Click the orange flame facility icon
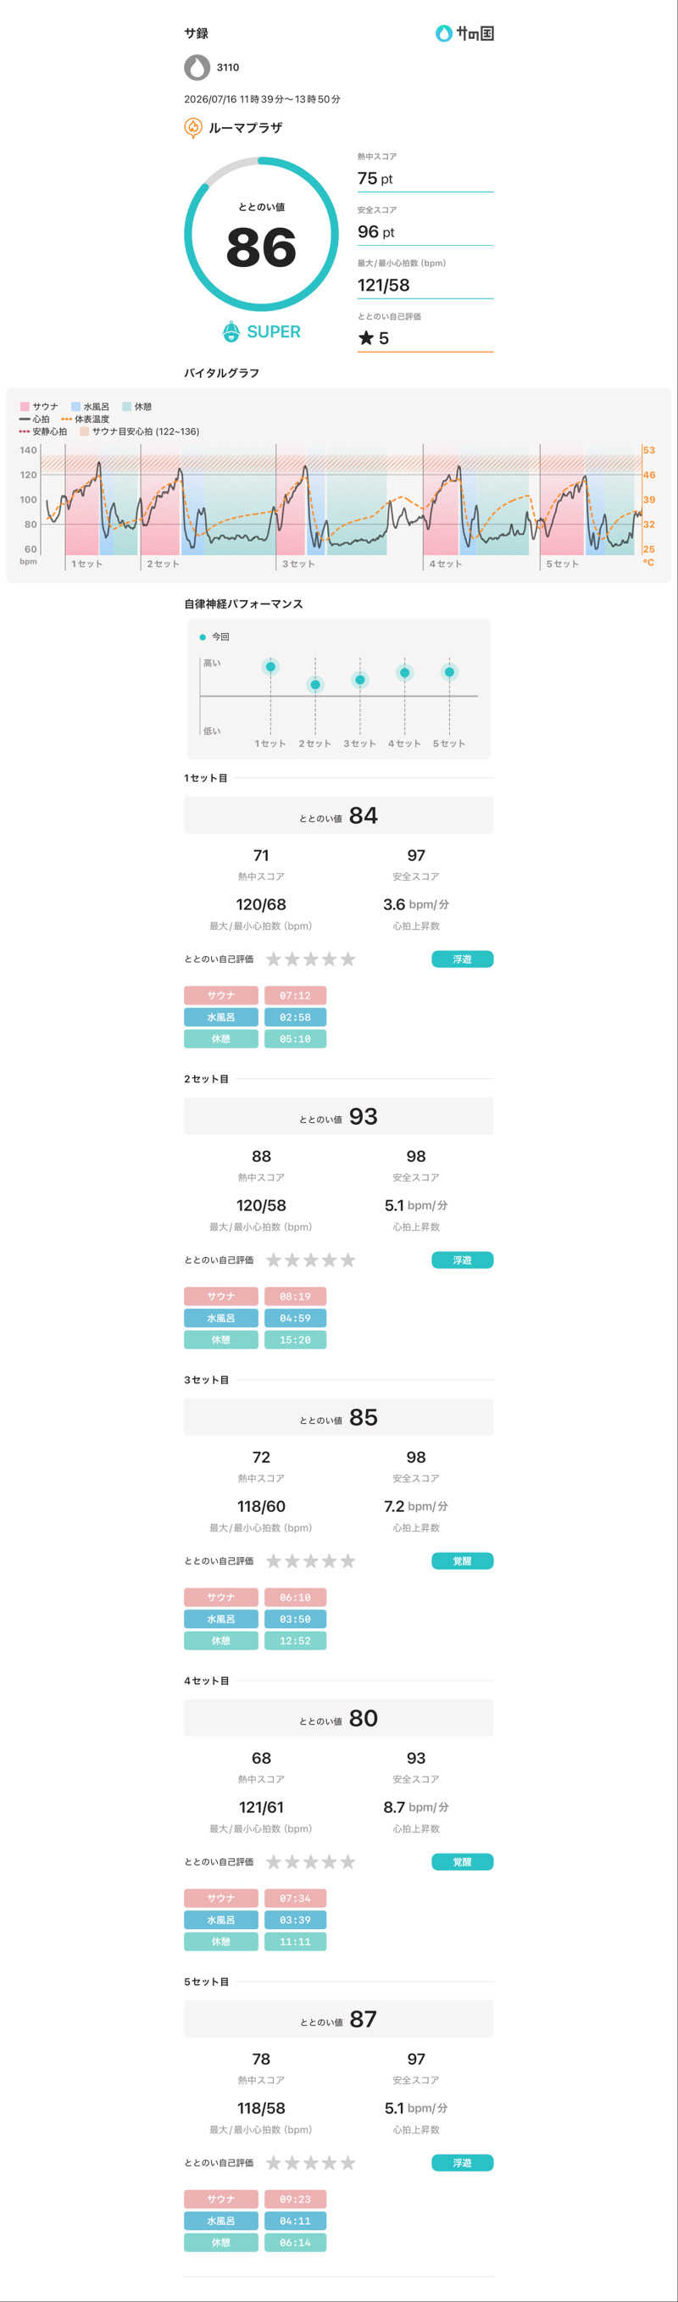Screen dimensions: 678x2302 [193, 128]
